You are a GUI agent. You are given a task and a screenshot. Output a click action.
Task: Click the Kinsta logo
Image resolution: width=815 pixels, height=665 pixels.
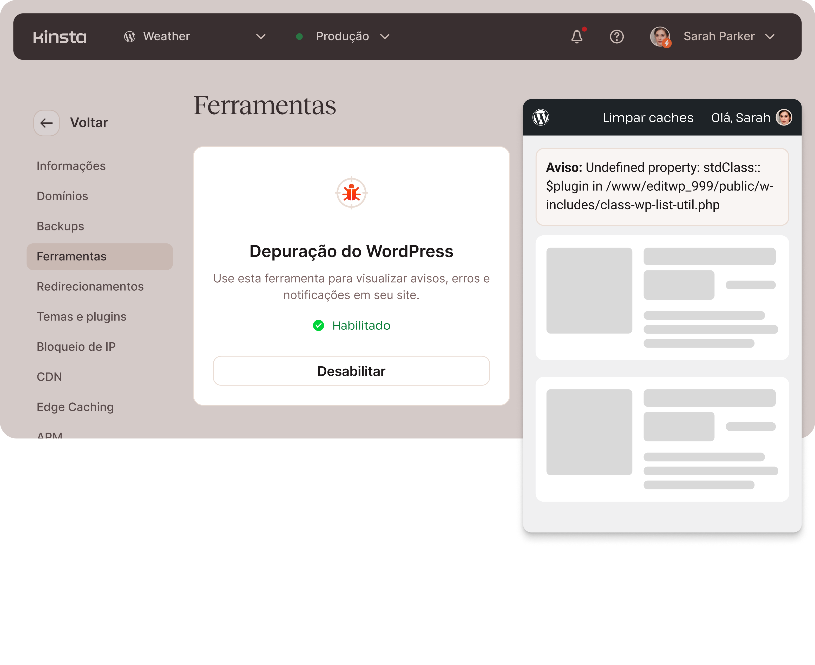60,37
